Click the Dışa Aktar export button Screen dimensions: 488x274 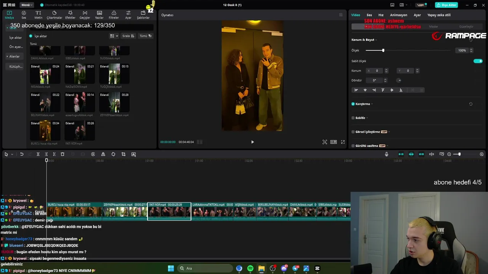446,5
